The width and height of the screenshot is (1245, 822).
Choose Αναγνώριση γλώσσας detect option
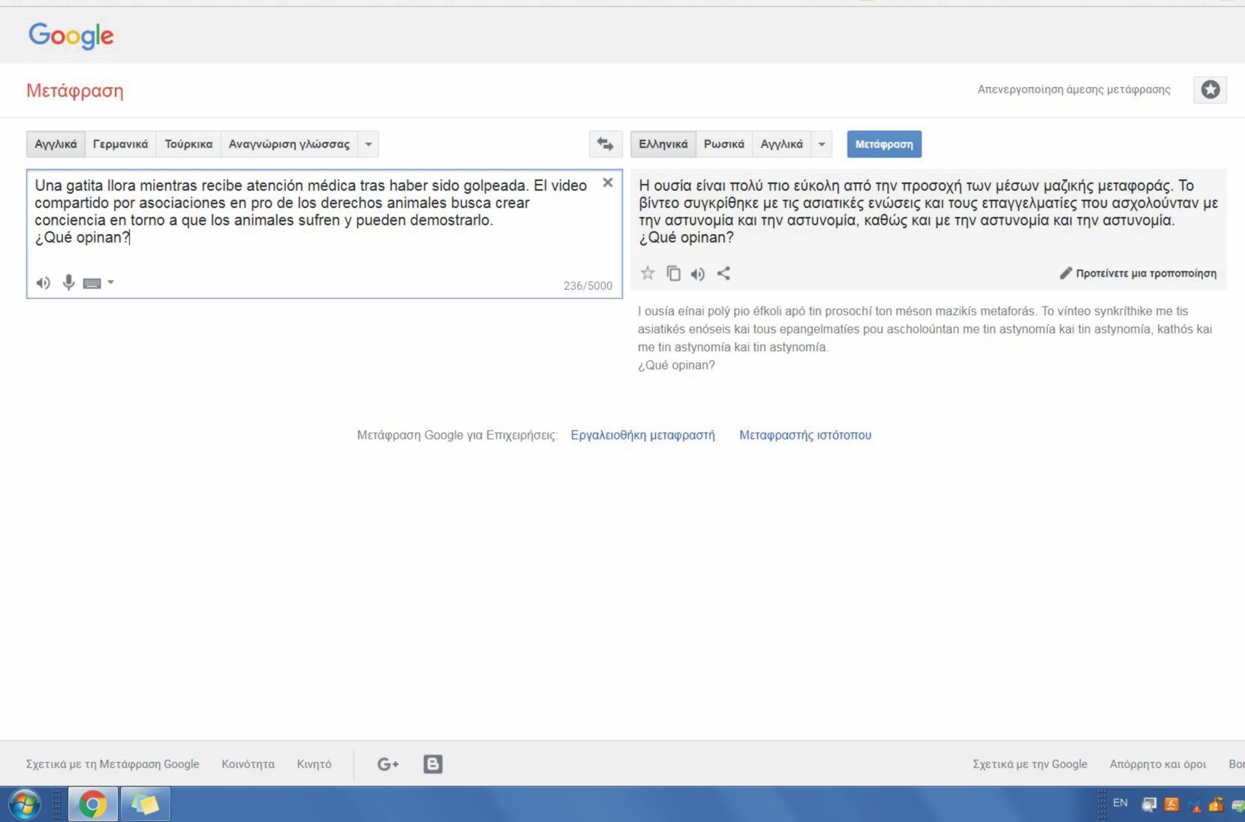click(289, 144)
